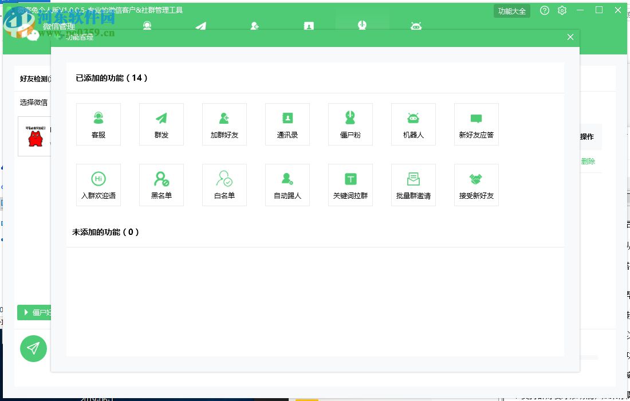Open the 关键词拉群 (Keyword Group Invite) function
The width and height of the screenshot is (630, 401).
click(x=350, y=184)
